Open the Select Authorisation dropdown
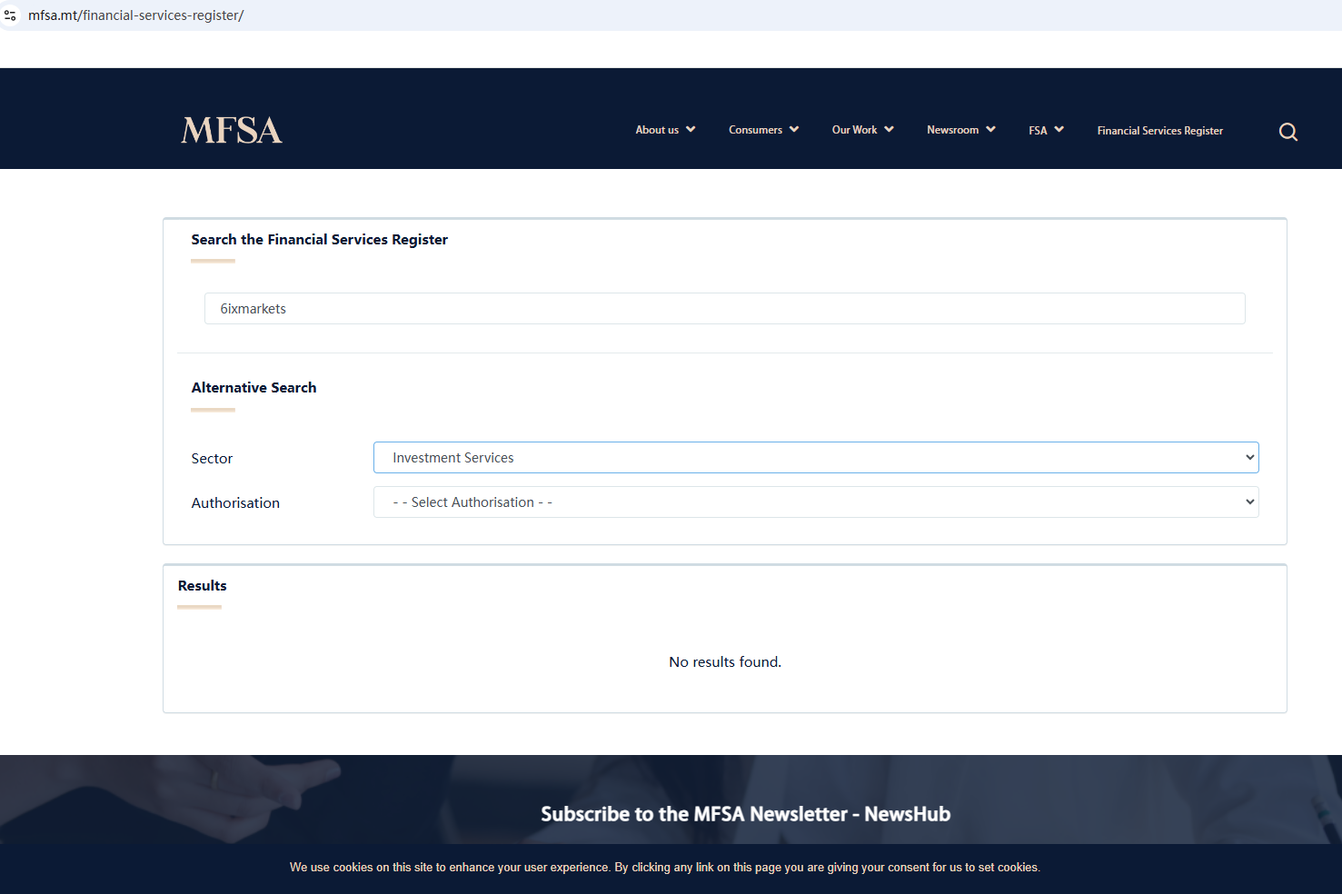This screenshot has height=894, width=1342. (816, 502)
